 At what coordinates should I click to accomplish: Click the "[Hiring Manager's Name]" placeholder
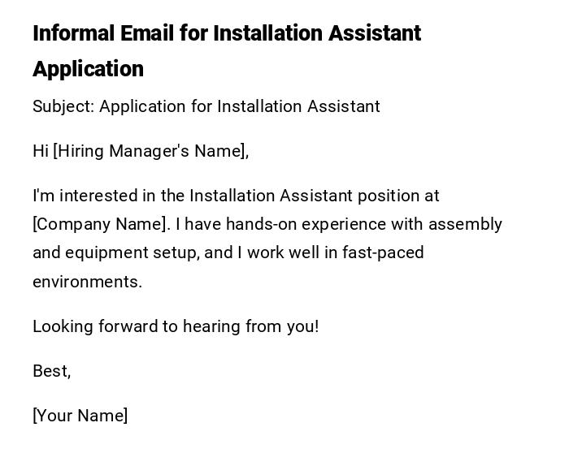click(150, 151)
